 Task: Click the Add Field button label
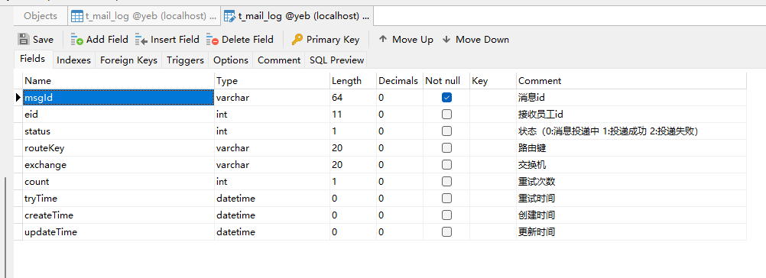(x=107, y=40)
